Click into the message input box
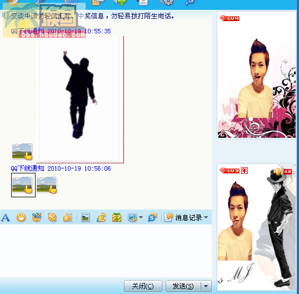 pyautogui.click(x=106, y=250)
